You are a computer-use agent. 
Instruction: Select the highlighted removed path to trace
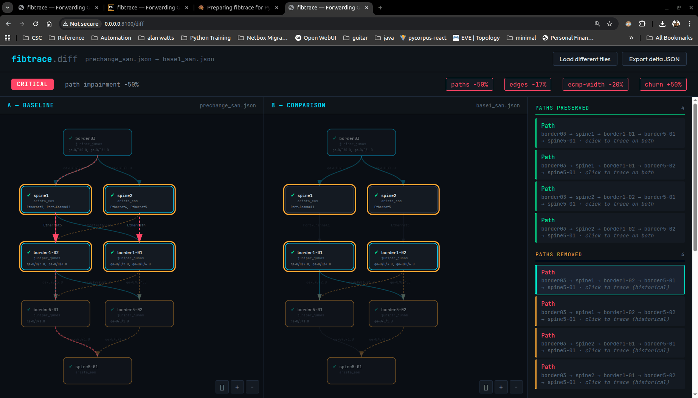tap(610, 279)
